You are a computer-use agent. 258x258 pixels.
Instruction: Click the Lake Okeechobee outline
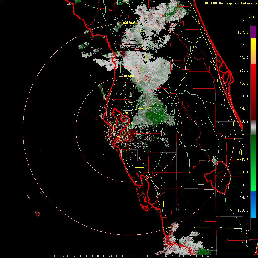(218, 177)
